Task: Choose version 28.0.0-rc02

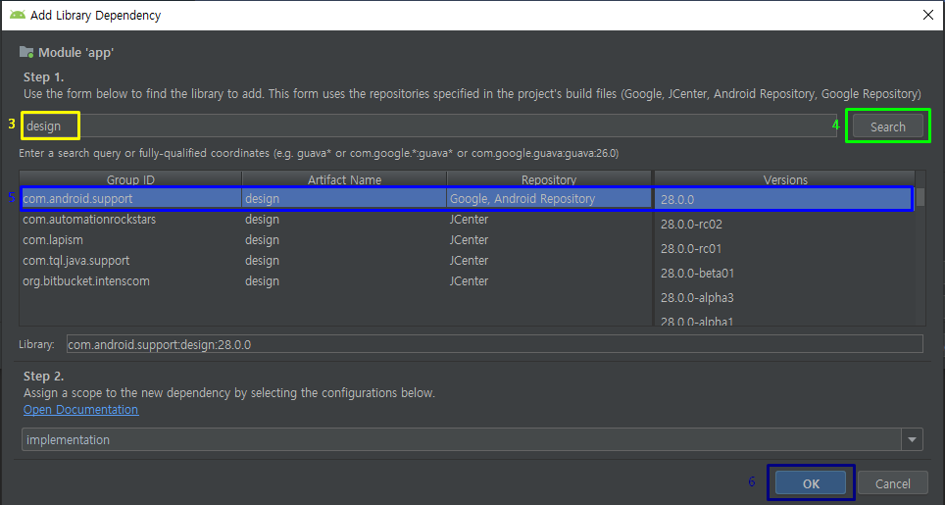Action: pyautogui.click(x=784, y=225)
